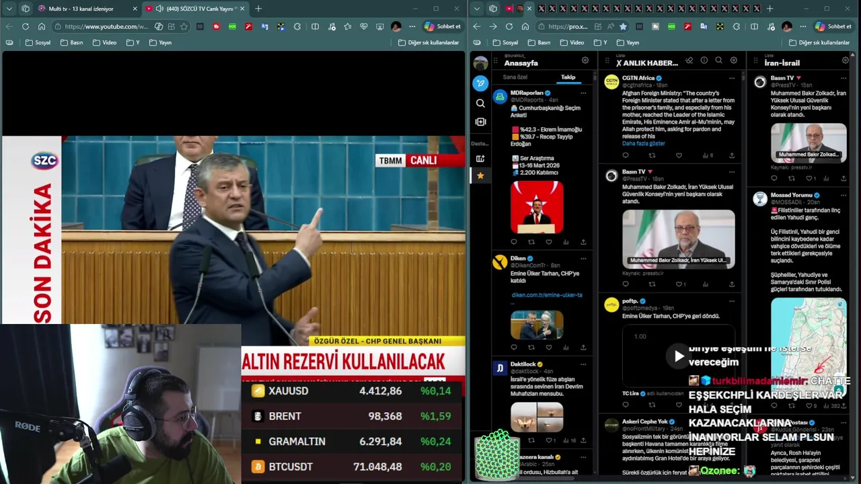Open diken.com.tr Emine Ülker Tarhan link

(x=546, y=295)
